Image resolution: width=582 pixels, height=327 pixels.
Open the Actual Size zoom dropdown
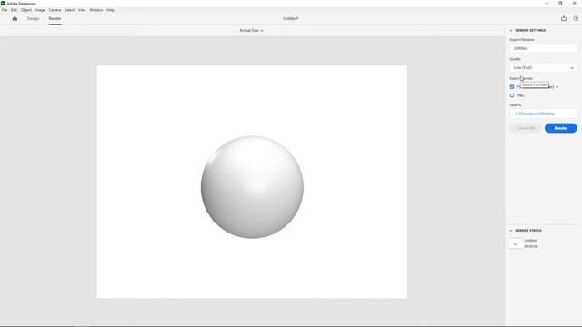click(251, 30)
